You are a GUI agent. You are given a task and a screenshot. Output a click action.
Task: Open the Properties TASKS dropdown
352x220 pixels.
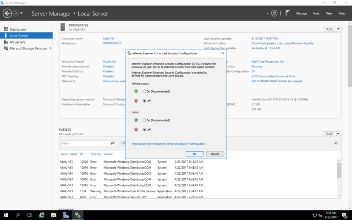(x=332, y=29)
